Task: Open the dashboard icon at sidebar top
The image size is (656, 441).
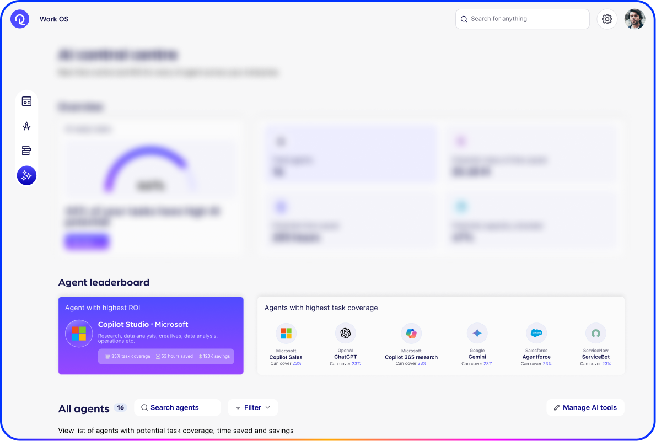Action: coord(26,101)
